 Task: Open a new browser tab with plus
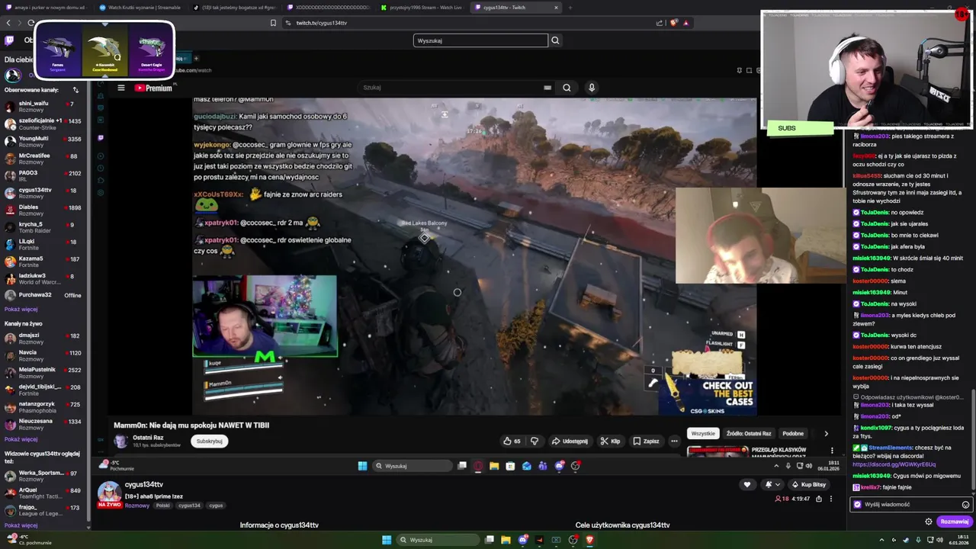571,8
